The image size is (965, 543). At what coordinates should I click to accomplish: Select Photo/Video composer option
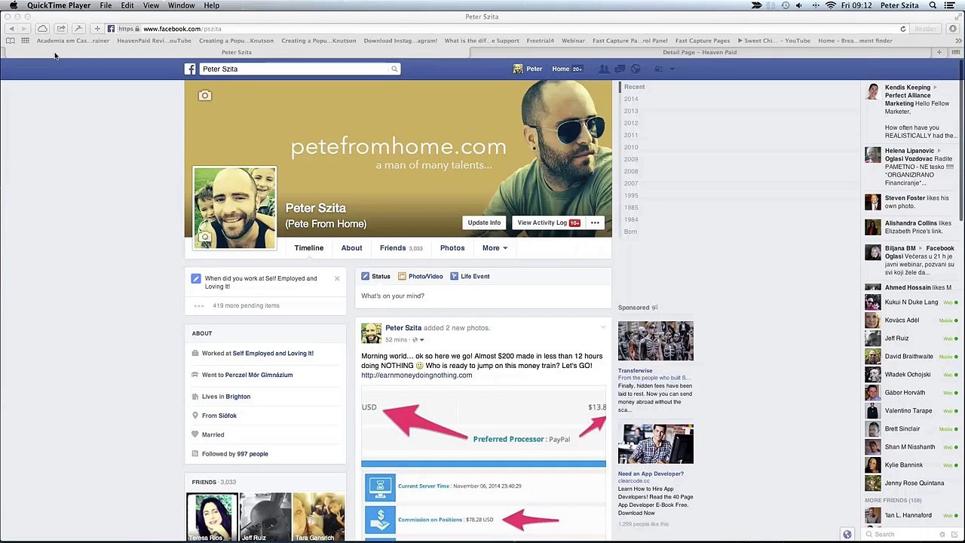[420, 276]
